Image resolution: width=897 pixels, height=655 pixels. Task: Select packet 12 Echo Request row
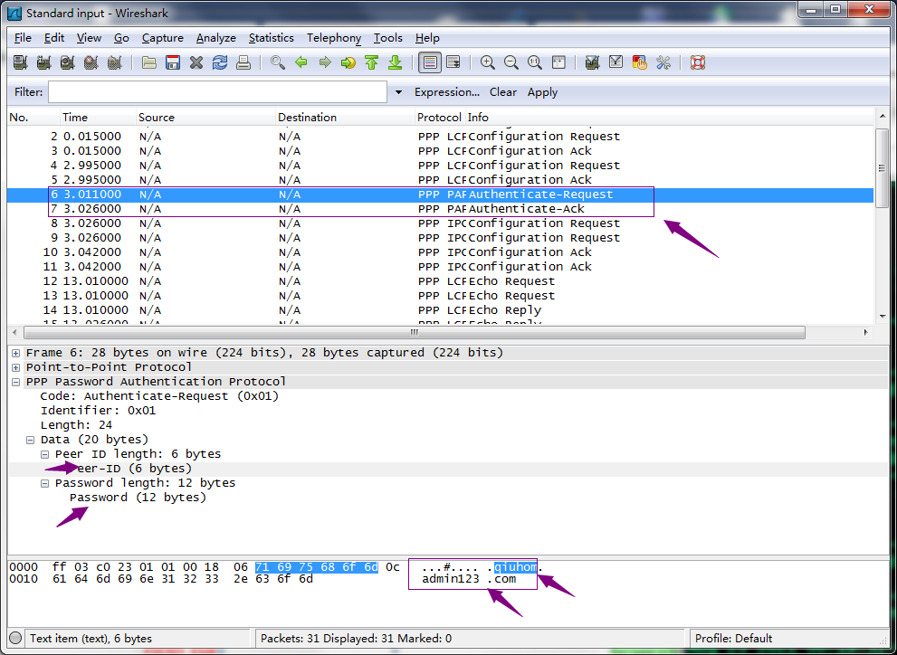pos(441,281)
